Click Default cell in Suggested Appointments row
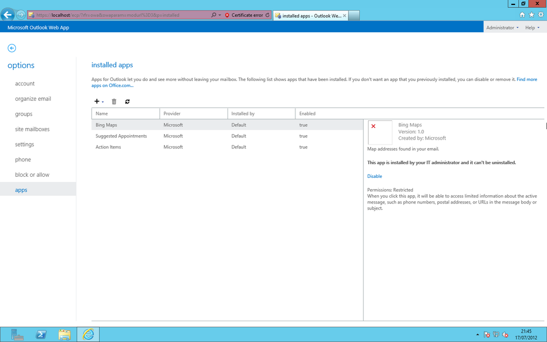The width and height of the screenshot is (547, 342). pyautogui.click(x=238, y=136)
